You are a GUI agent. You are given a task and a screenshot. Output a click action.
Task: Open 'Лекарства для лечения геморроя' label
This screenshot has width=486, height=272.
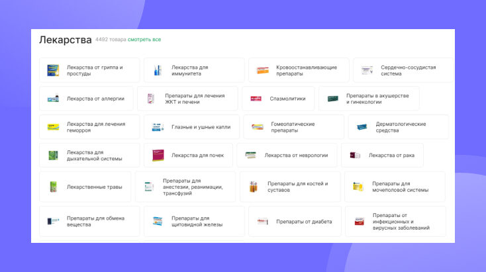point(96,127)
